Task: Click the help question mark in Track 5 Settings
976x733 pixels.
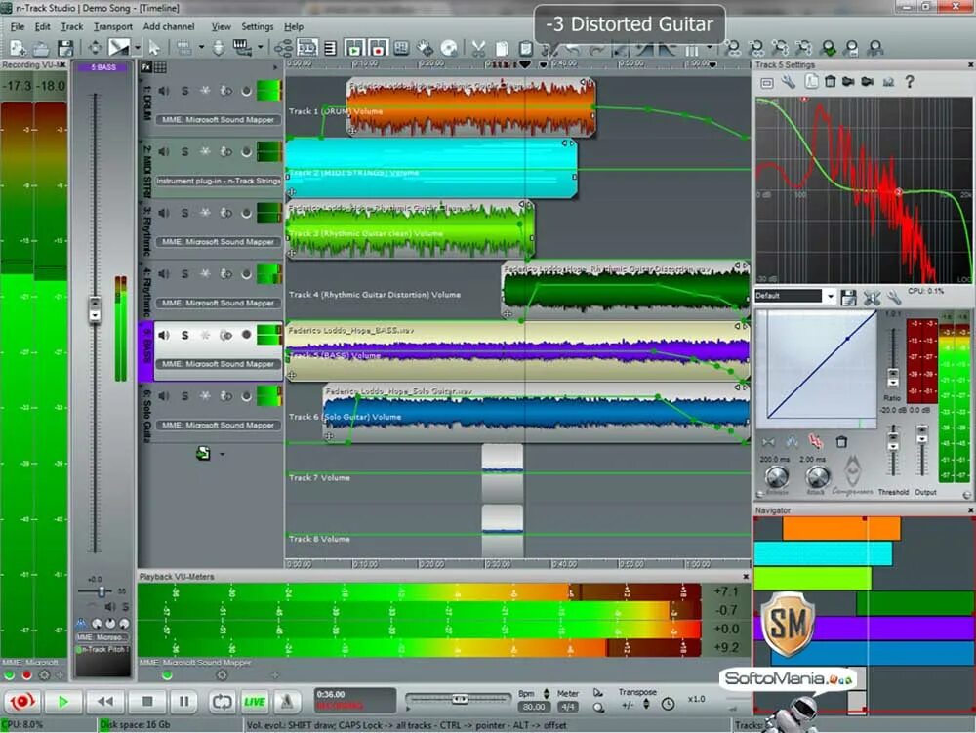Action: (x=910, y=82)
